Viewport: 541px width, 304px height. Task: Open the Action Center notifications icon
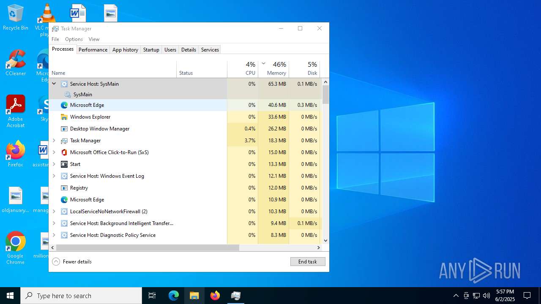coord(527,296)
